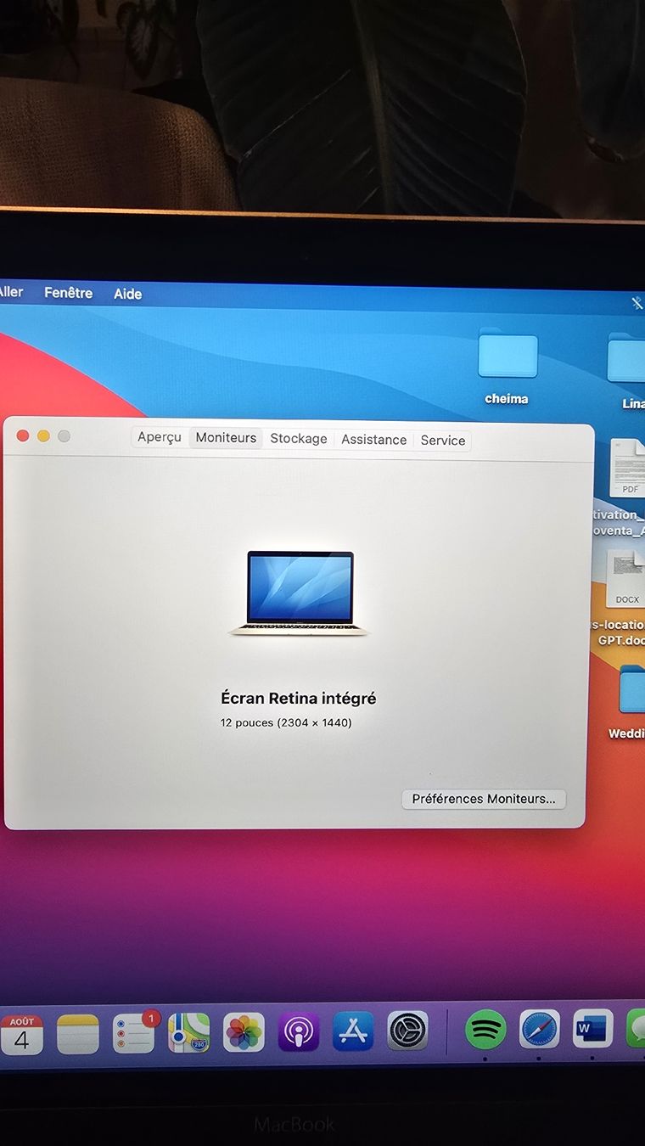645x1146 pixels.
Task: Select the cheima folder on desktop
Action: pyautogui.click(x=508, y=366)
